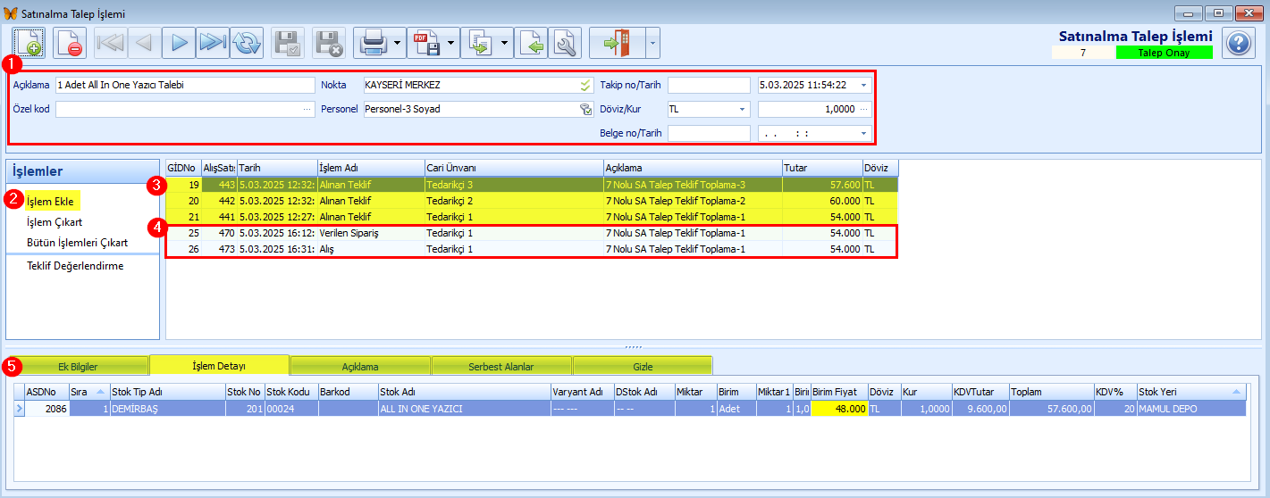Screen dimensions: 1270x498
Task: Click the new record document icon
Action: 29,43
